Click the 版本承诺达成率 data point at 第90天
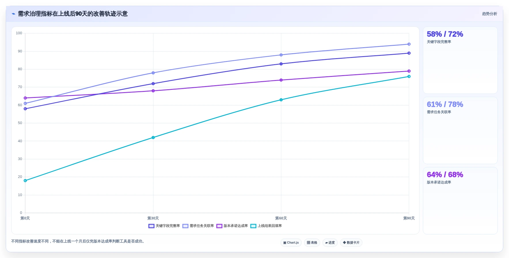 pos(409,71)
